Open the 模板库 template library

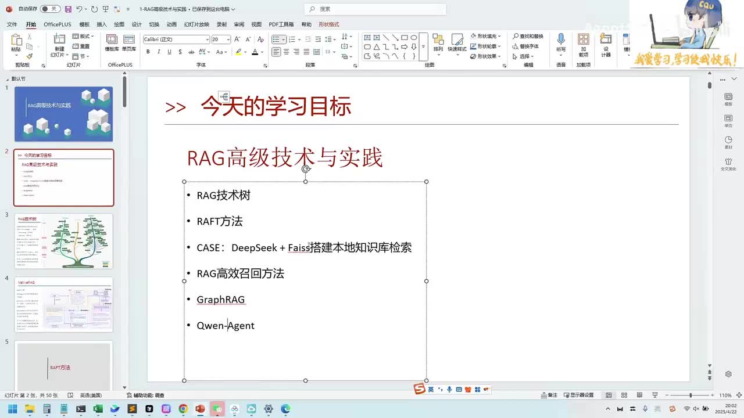click(x=112, y=43)
